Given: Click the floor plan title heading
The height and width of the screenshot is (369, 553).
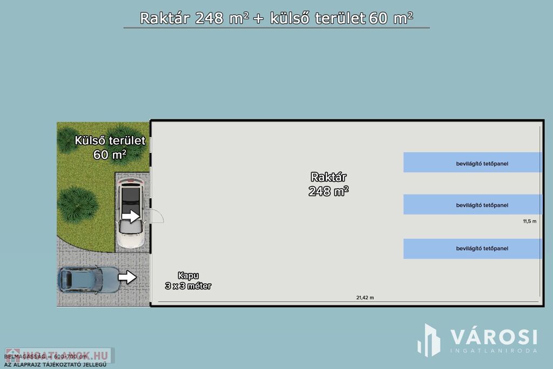Looking at the screenshot, I should [276, 18].
